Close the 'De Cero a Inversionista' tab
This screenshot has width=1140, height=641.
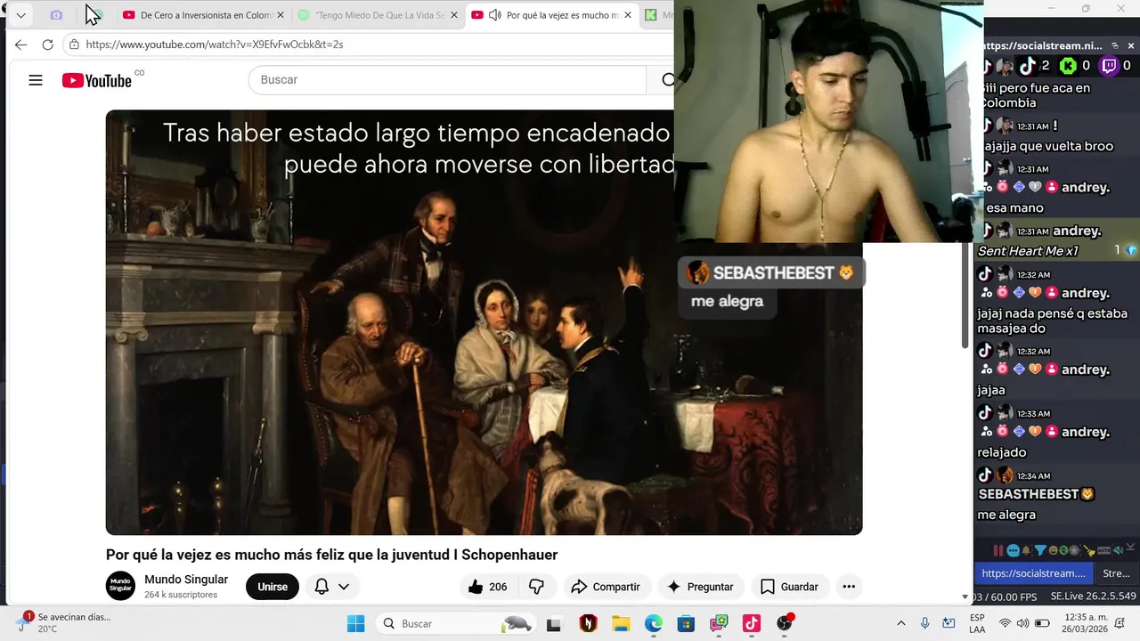tap(280, 15)
